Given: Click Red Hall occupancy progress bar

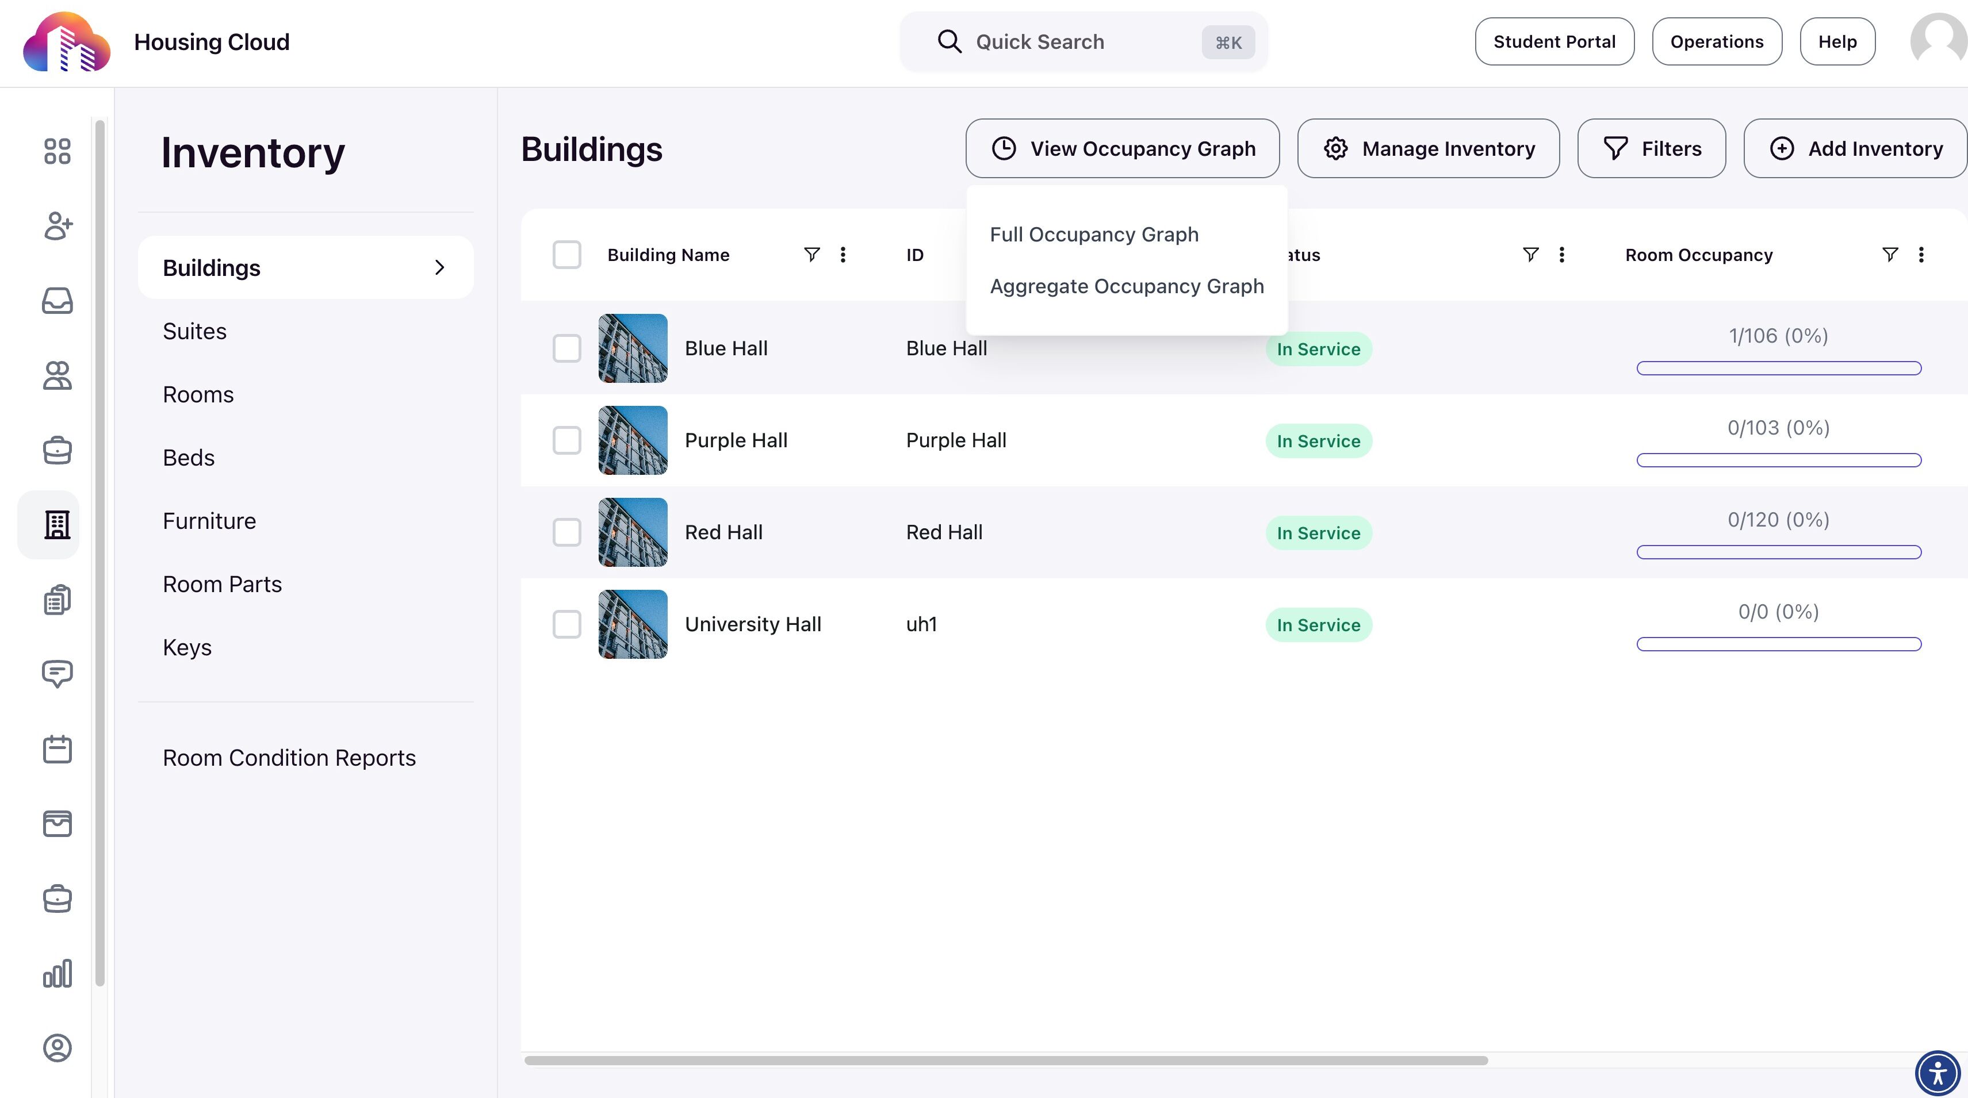Looking at the screenshot, I should [x=1778, y=552].
